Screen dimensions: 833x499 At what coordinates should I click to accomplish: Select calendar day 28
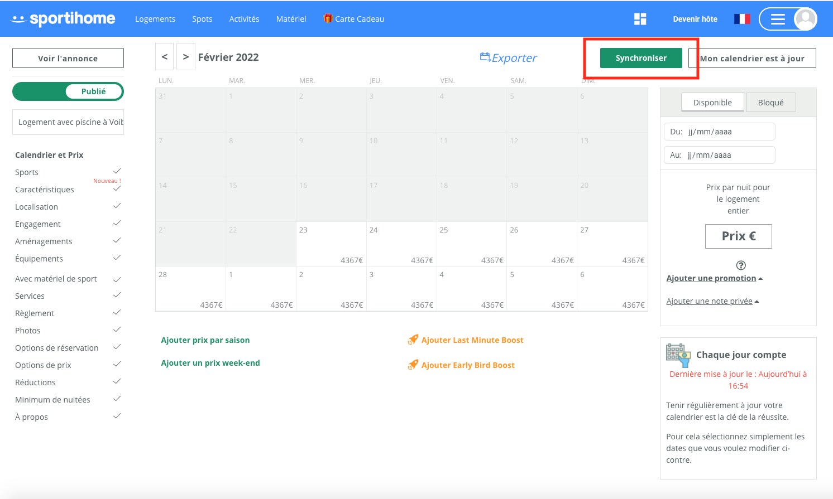pyautogui.click(x=190, y=288)
